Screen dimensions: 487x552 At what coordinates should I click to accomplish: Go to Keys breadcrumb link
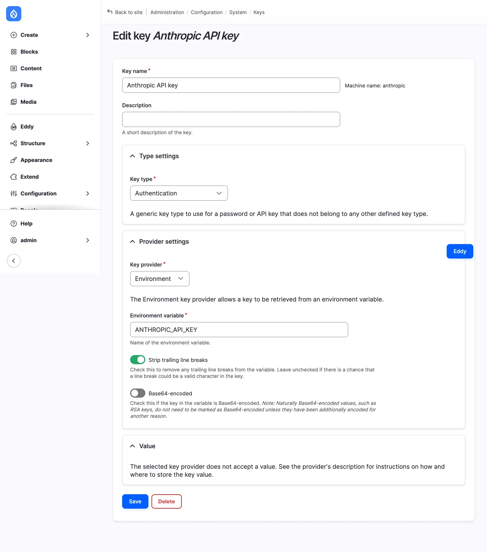(x=259, y=12)
